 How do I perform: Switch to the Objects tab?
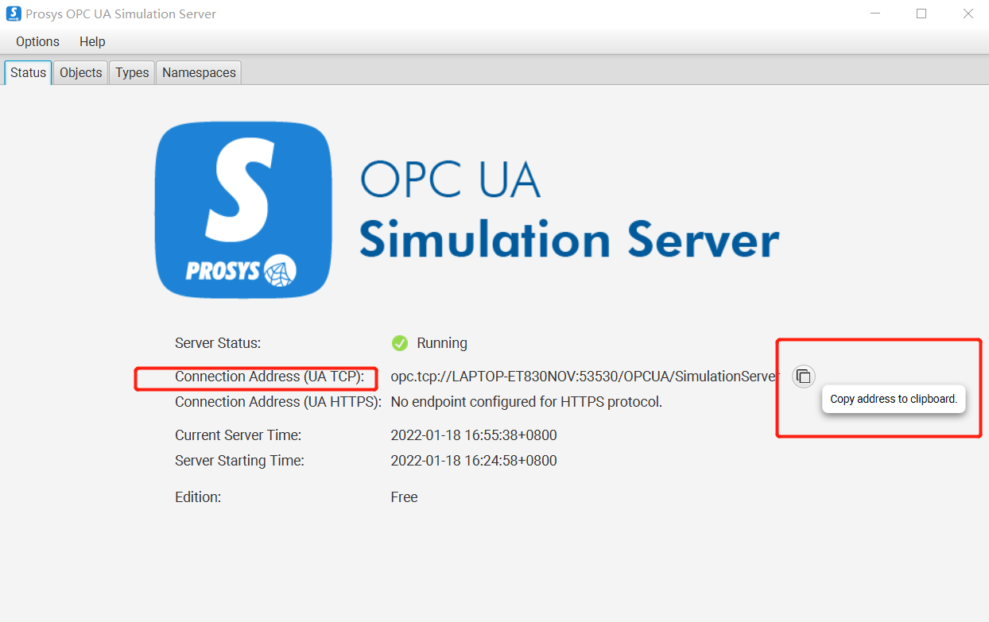(80, 72)
